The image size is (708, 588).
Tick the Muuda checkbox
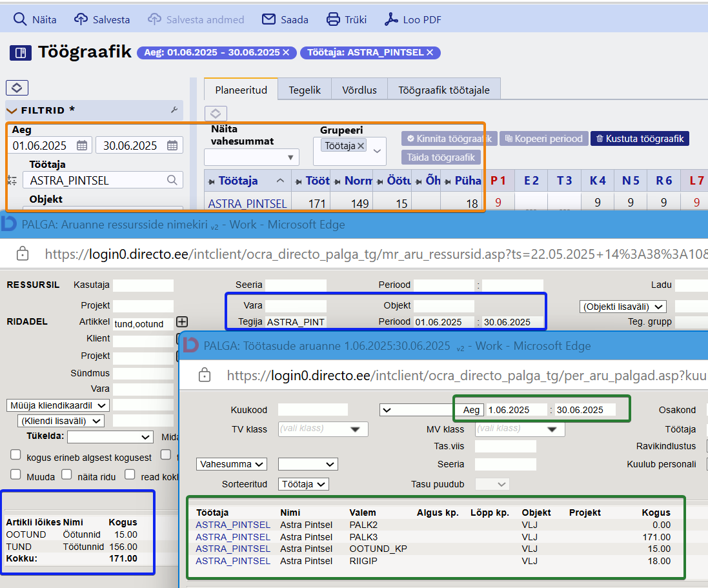15,474
